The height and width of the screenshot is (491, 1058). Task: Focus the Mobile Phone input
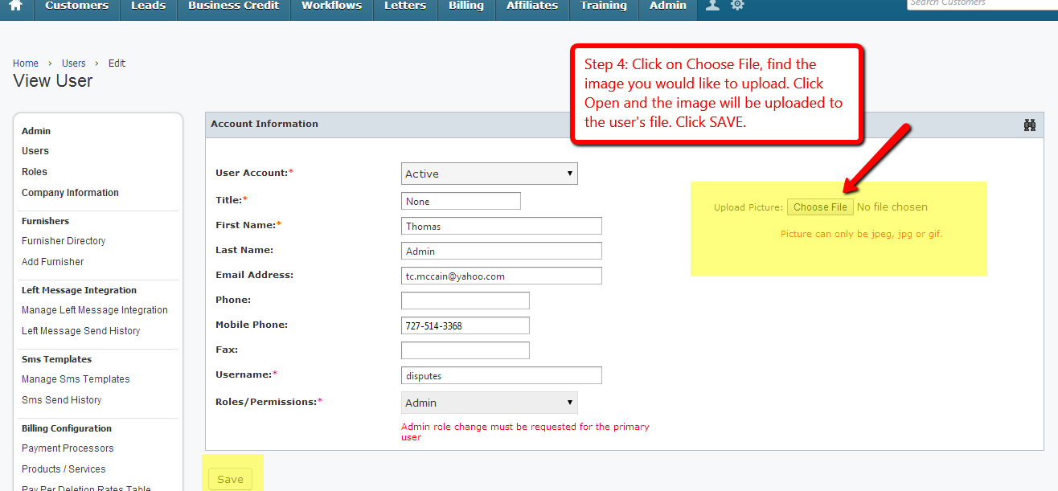coord(465,325)
